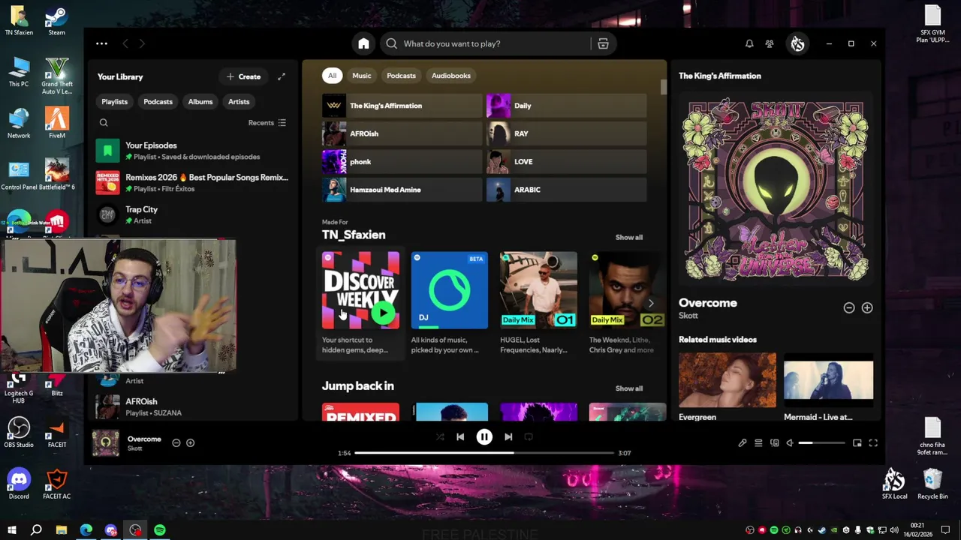Go to the previous track

(x=460, y=436)
